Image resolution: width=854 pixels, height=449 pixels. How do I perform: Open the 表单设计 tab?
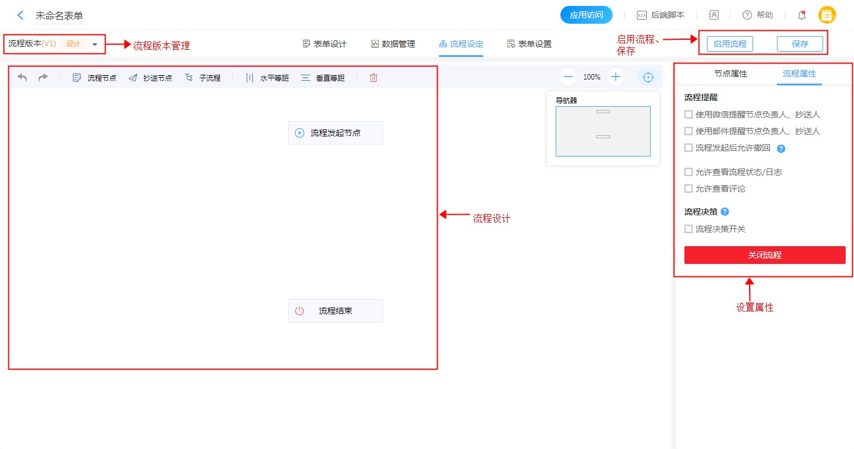click(x=324, y=44)
